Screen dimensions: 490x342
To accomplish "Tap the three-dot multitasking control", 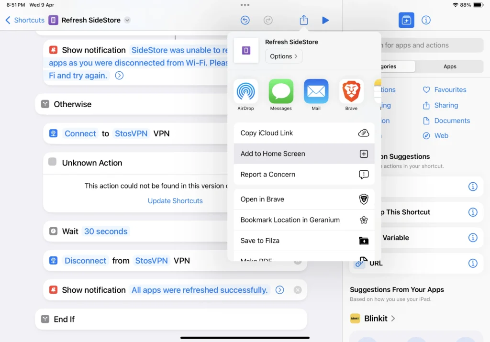I will pos(245,5).
